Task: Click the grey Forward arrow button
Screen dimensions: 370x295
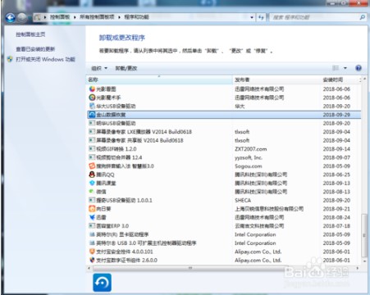Action: 22,18
